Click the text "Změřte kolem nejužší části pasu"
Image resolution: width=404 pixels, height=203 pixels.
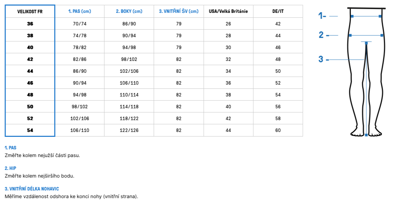pos(42,155)
